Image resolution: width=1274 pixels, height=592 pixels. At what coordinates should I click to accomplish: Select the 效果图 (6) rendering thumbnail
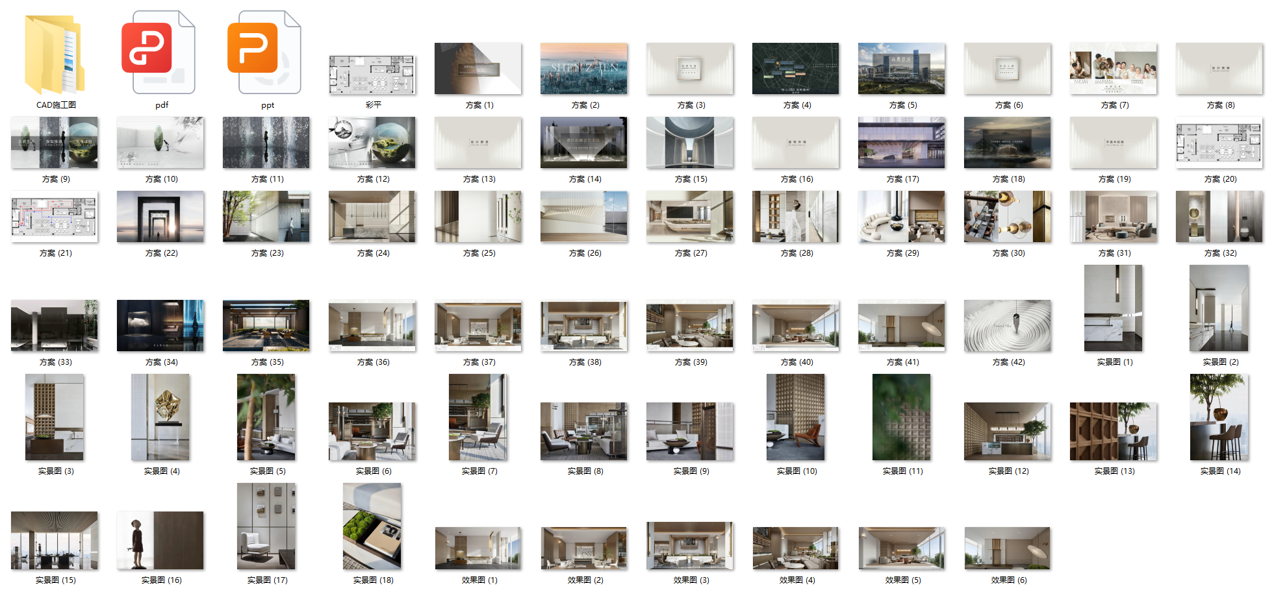(1008, 549)
